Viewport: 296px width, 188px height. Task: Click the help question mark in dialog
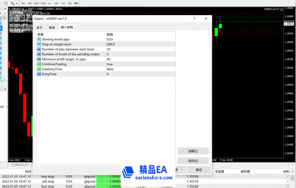click(195, 19)
